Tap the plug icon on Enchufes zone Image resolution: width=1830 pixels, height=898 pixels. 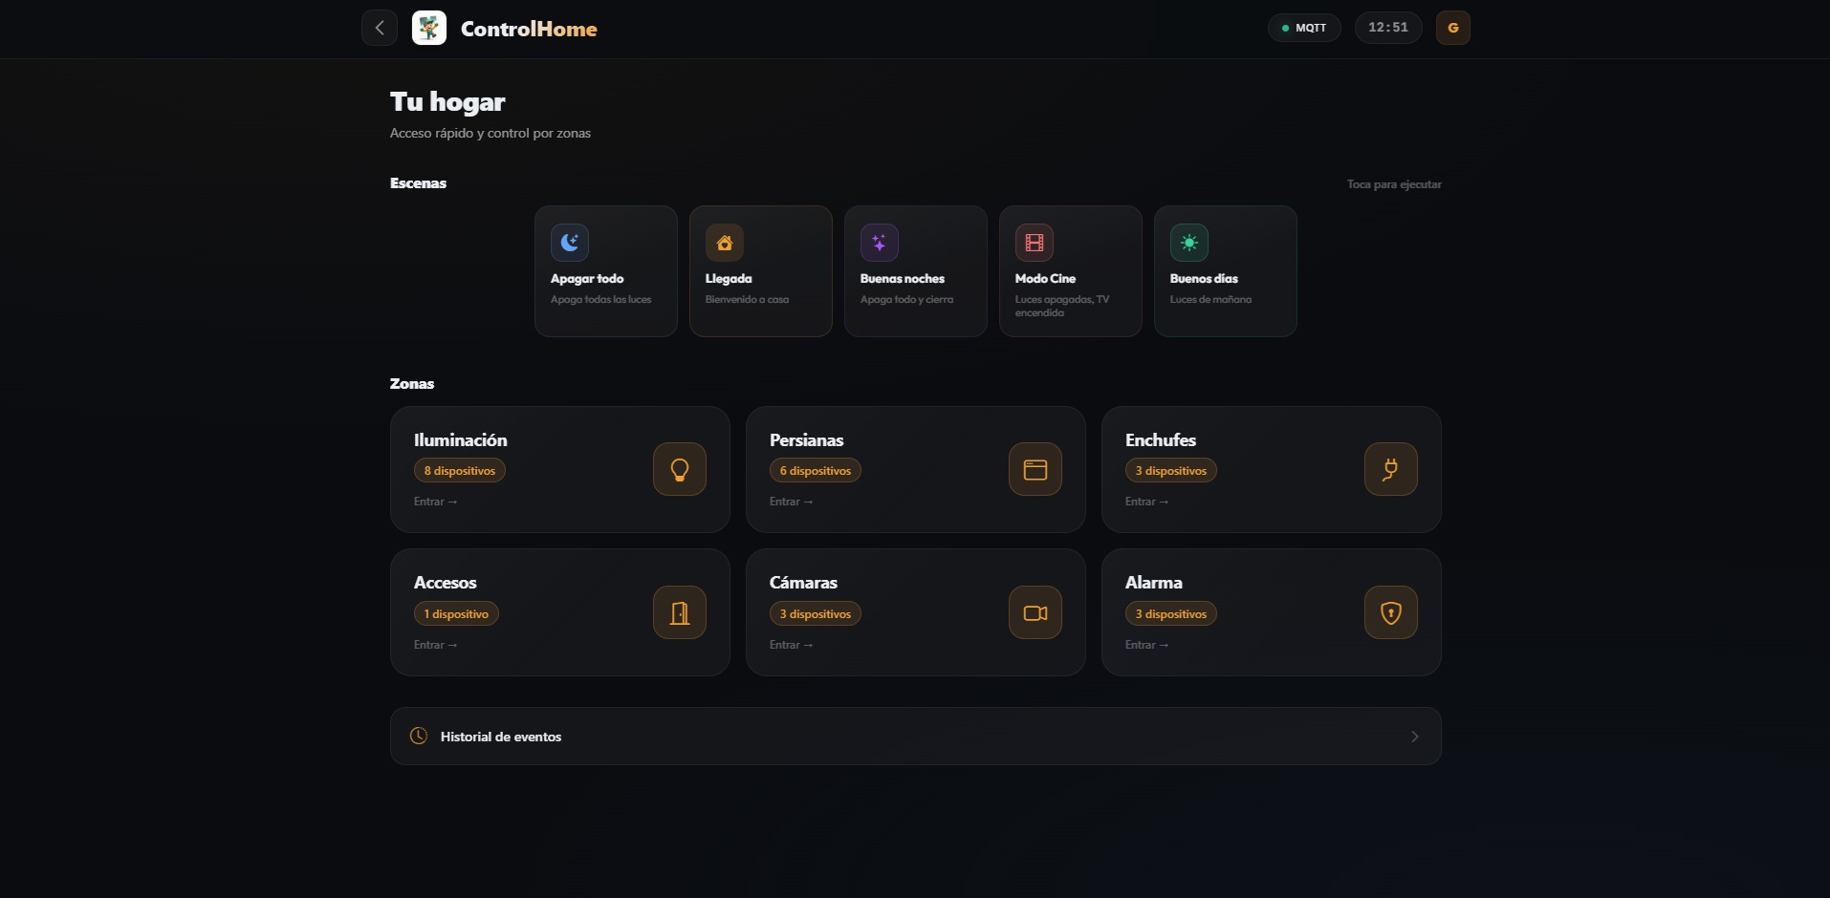[x=1390, y=469]
